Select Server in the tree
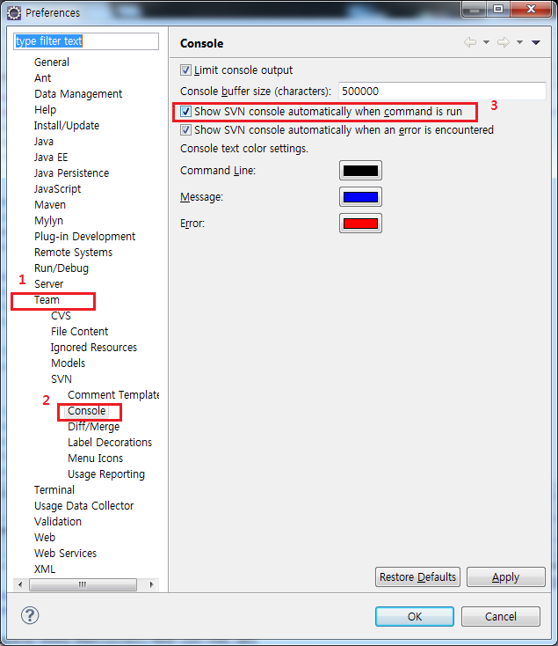558x646 pixels. 49,284
